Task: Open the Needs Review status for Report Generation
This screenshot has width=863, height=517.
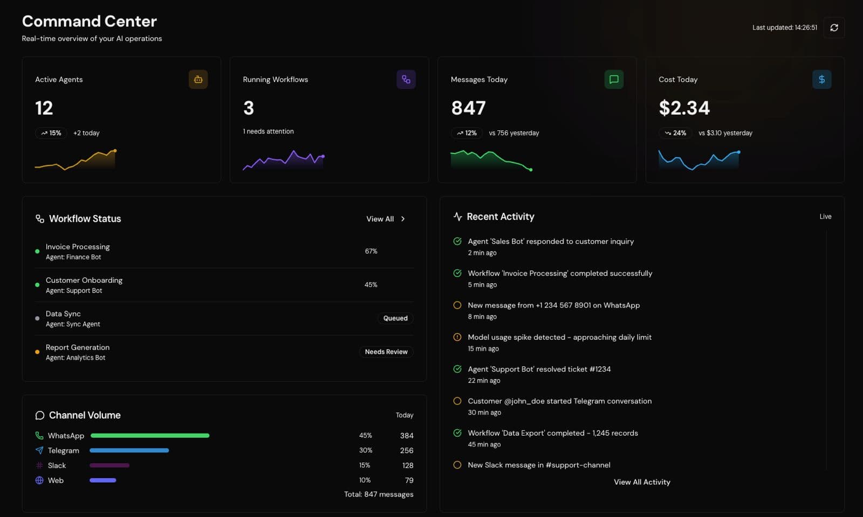Action: click(386, 352)
